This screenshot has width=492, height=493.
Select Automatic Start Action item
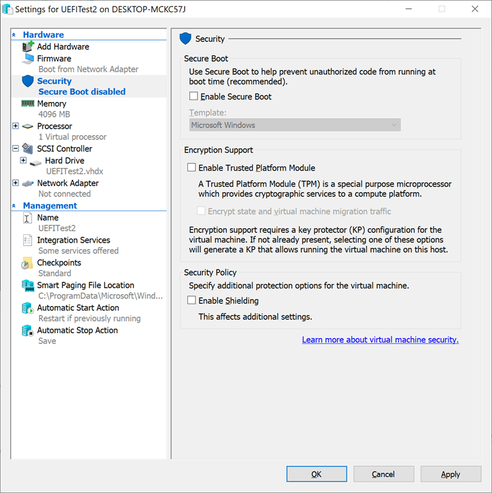click(x=78, y=308)
